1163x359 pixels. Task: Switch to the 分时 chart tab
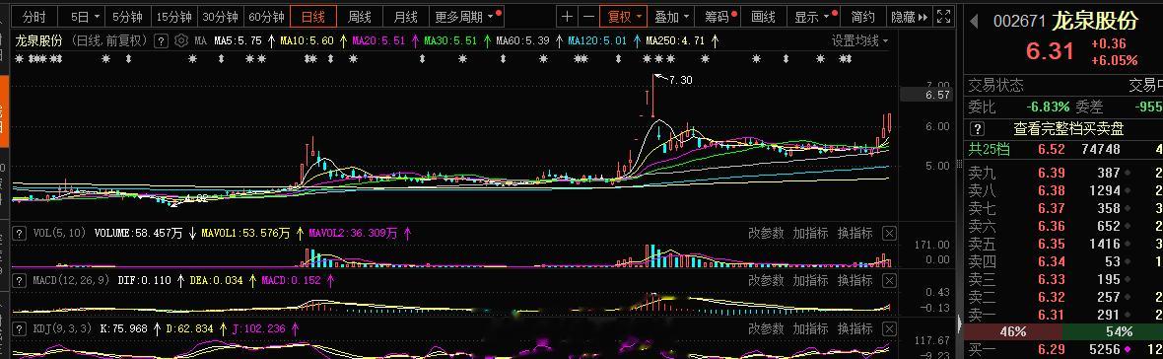coord(34,17)
